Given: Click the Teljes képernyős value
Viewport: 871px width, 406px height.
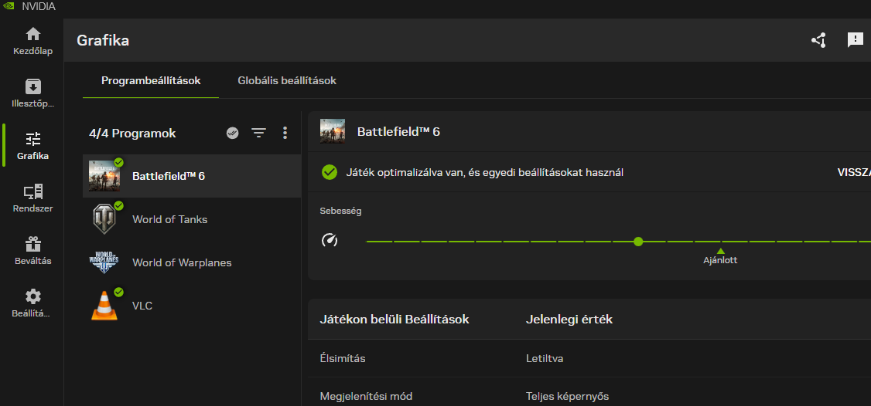Looking at the screenshot, I should click(x=568, y=397).
